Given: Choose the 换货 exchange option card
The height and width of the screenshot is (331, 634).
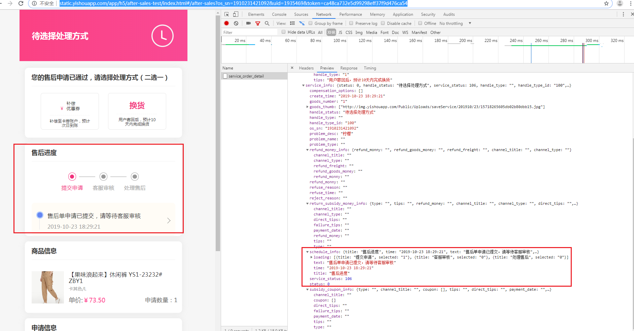Looking at the screenshot, I should click(137, 111).
